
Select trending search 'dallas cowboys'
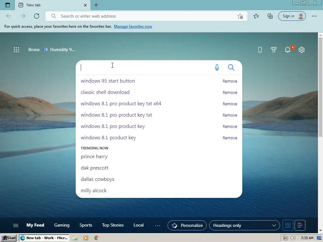click(97, 179)
